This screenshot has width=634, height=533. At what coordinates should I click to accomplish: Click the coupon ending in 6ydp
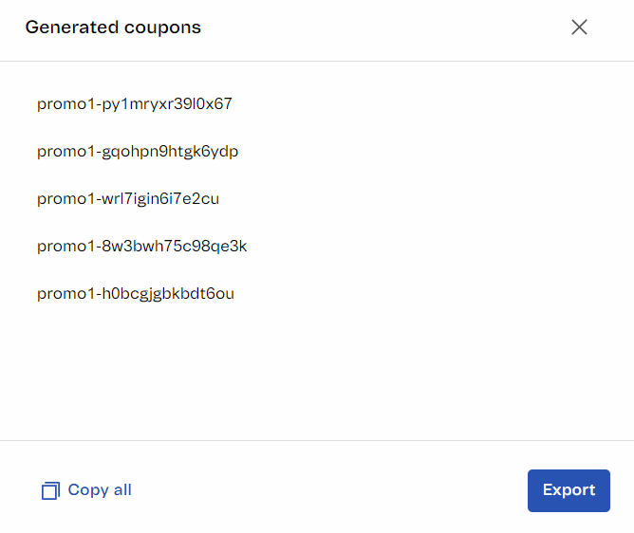pos(138,152)
